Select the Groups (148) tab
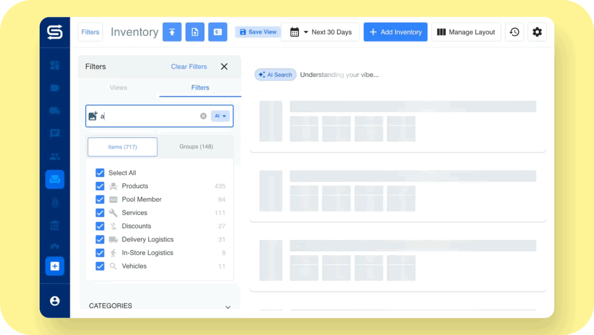 (x=196, y=147)
